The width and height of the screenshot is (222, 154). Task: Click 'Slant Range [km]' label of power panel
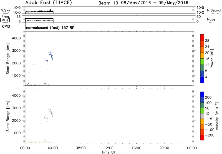pos(8,59)
